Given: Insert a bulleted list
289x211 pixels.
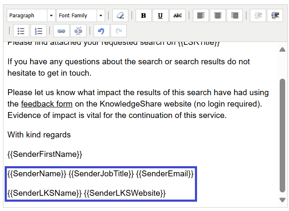Looking at the screenshot, I should click(x=21, y=31).
